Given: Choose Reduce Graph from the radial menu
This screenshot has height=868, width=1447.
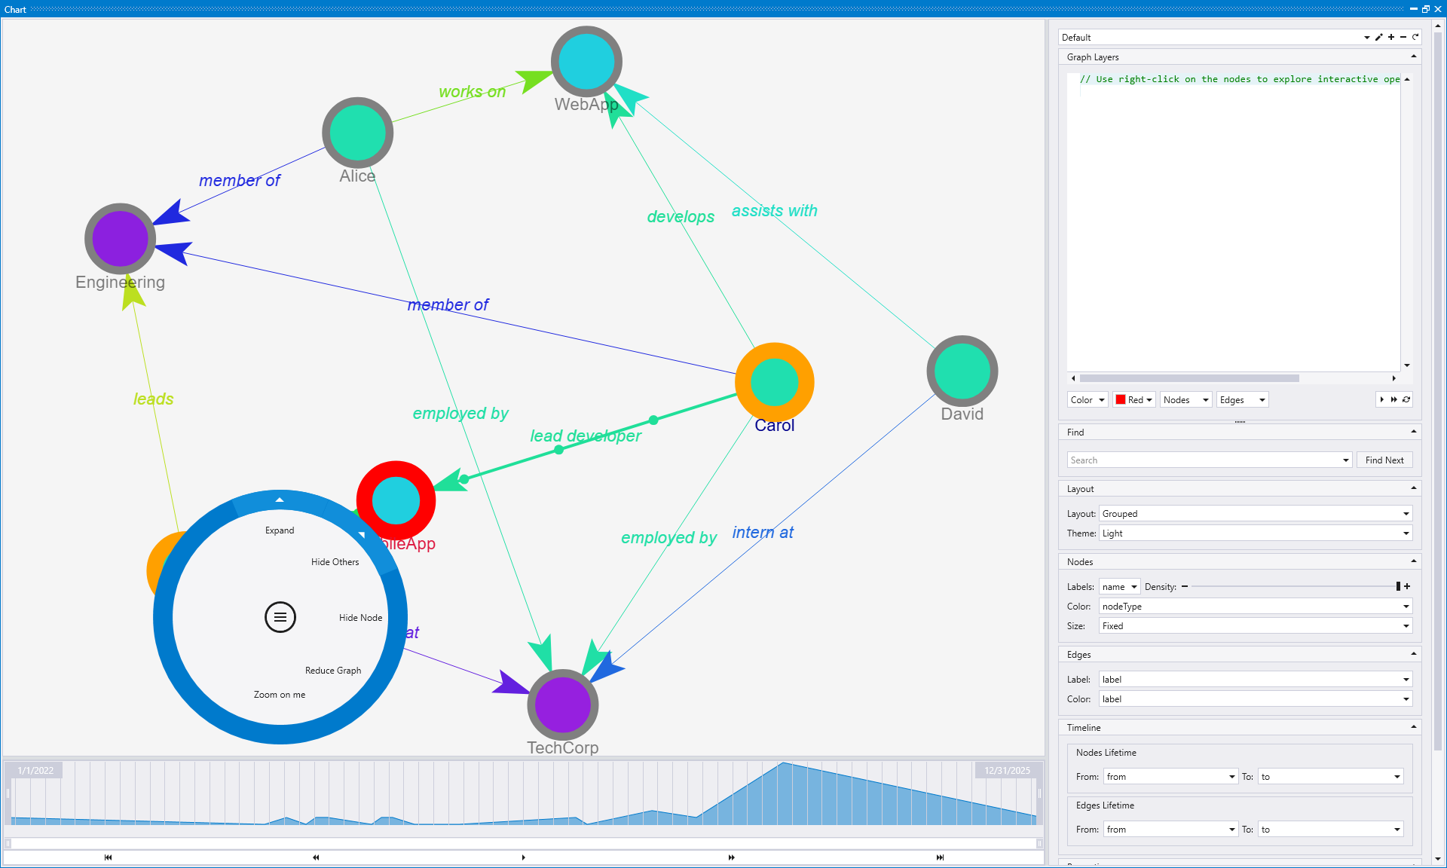Looking at the screenshot, I should tap(332, 670).
